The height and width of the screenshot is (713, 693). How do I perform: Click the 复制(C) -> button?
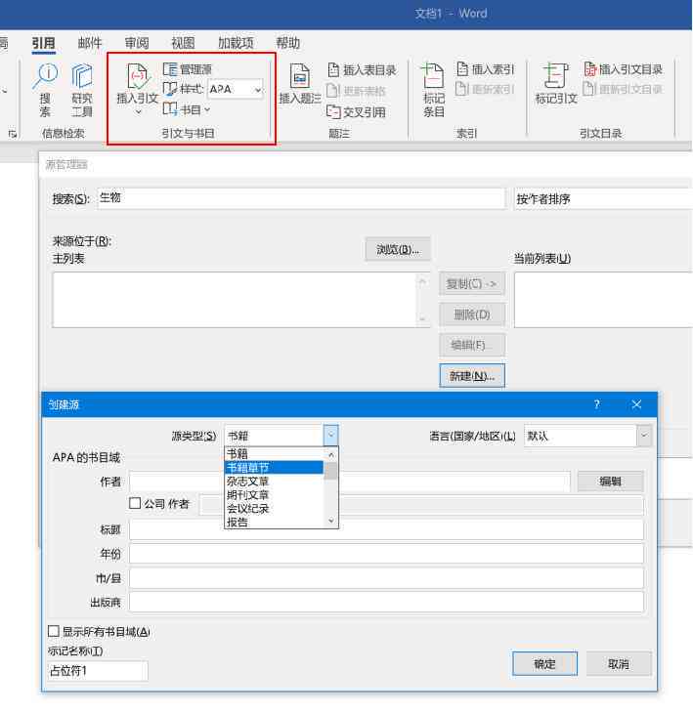tap(472, 284)
